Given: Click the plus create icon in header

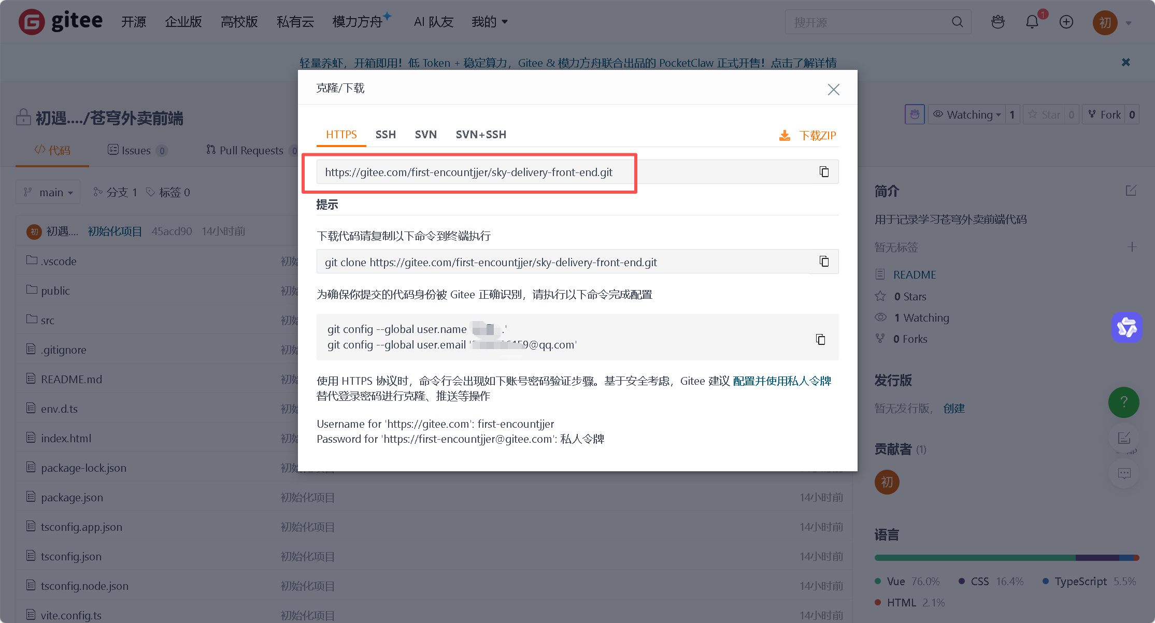Looking at the screenshot, I should (1066, 22).
